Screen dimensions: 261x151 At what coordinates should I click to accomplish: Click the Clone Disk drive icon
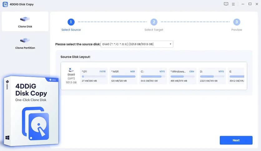(x=25, y=19)
